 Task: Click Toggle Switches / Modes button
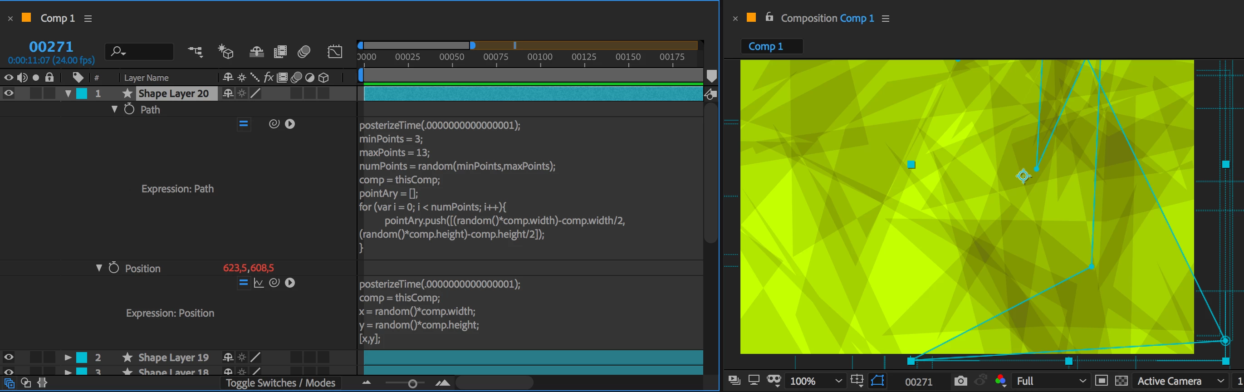pyautogui.click(x=280, y=383)
